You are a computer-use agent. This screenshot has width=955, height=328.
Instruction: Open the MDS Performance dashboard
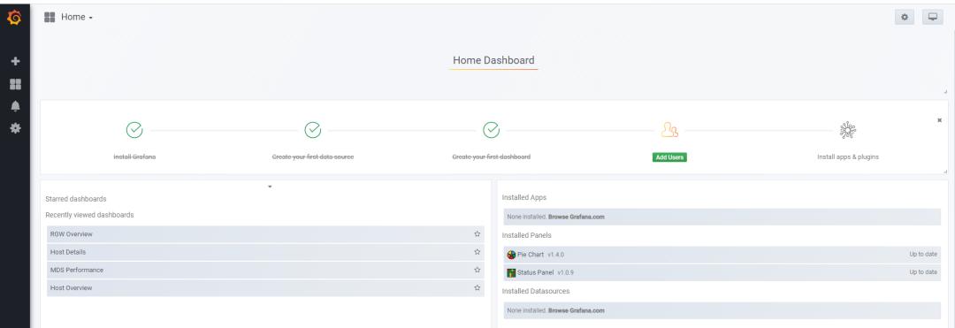click(265, 270)
